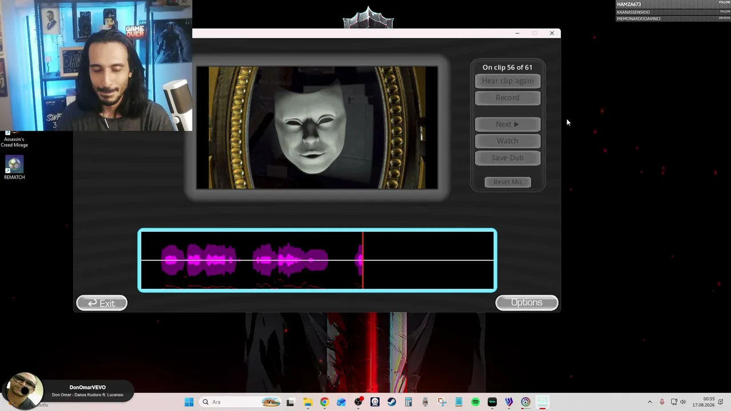This screenshot has height=411, width=731.
Task: Open Steam from the taskbar
Action: pos(392,402)
